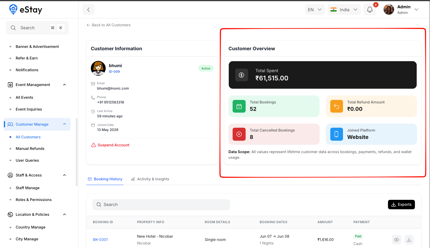Click the Staff & Access user icon
Screen dimensions: 430x248
[10, 175]
